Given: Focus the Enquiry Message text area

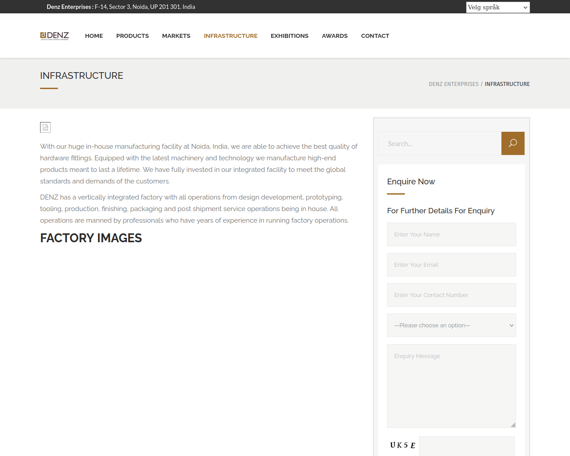Looking at the screenshot, I should click(452, 386).
